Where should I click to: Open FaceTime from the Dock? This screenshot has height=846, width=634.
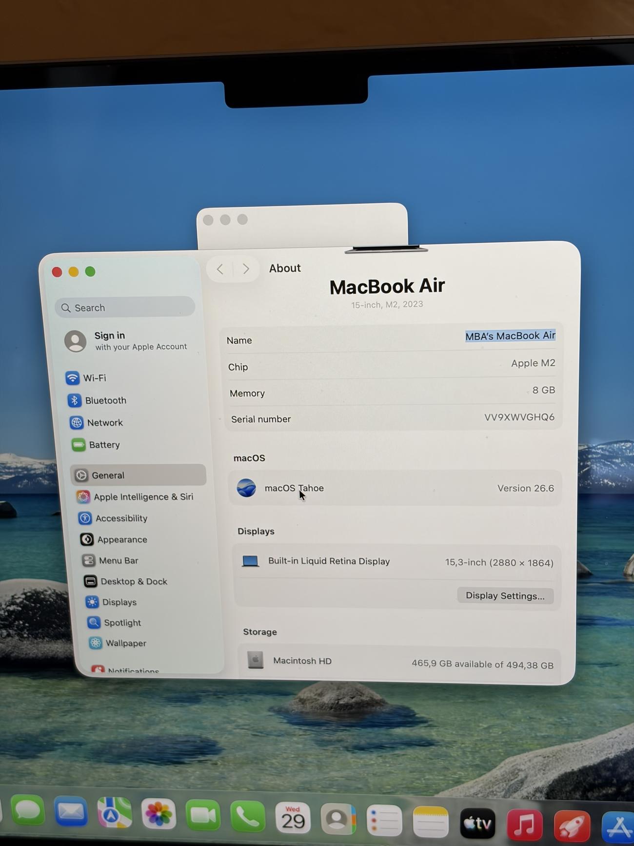(x=203, y=815)
